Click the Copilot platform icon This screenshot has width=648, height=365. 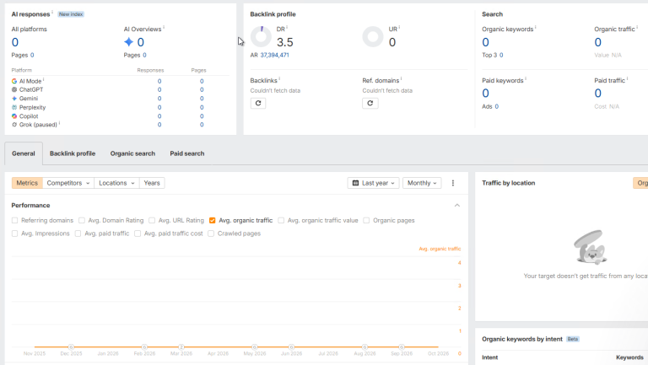point(14,116)
